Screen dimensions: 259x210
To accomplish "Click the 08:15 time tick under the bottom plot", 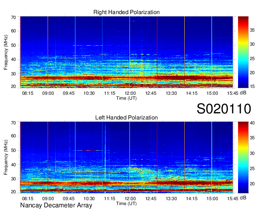I will pos(27,199).
